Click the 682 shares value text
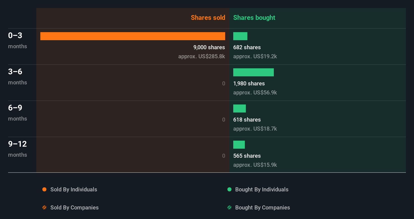The image size is (414, 219). pyautogui.click(x=247, y=47)
